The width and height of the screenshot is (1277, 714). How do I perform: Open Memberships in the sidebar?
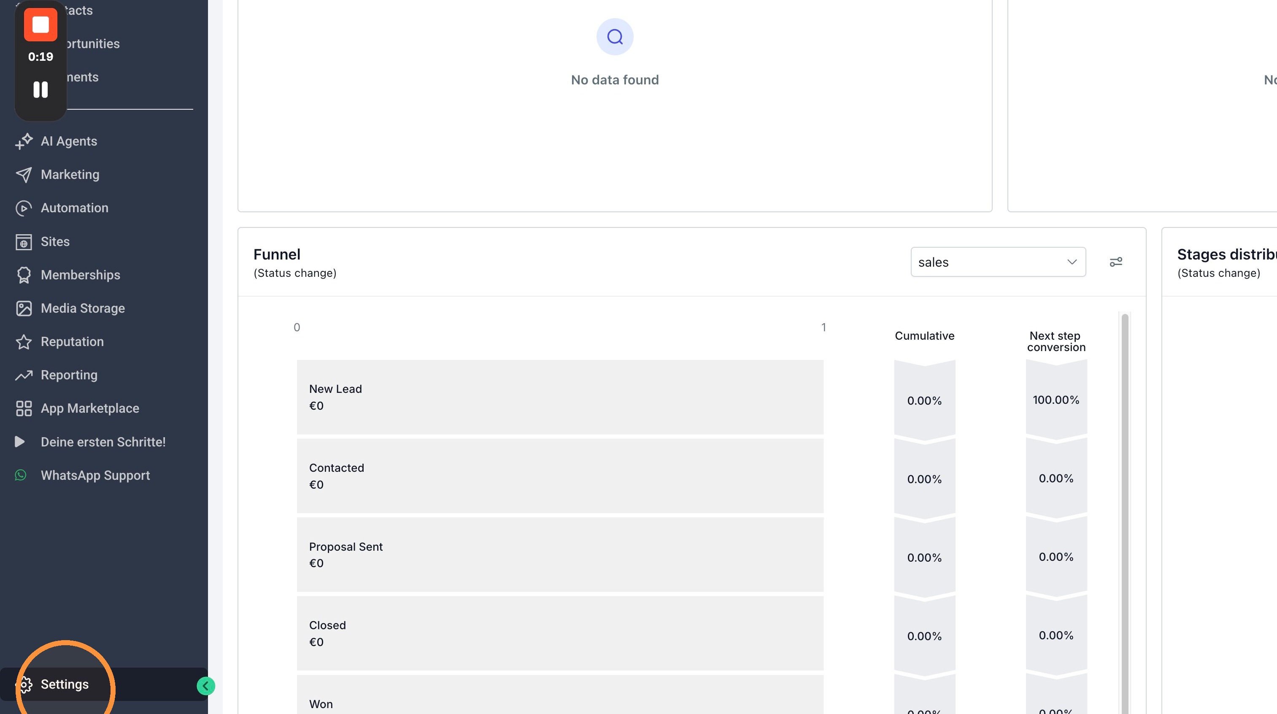[x=80, y=275]
